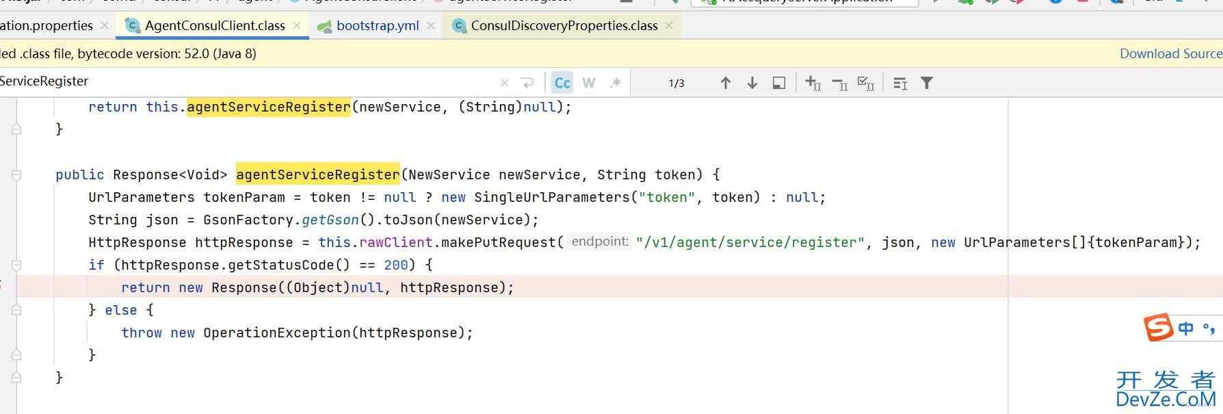Image resolution: width=1223 pixels, height=414 pixels.
Task: Click the toJson method call
Action: pos(408,220)
